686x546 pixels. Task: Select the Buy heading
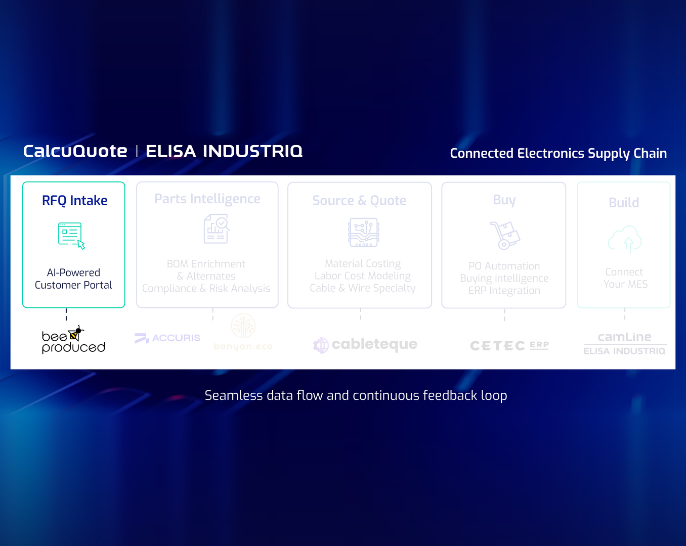(x=504, y=200)
